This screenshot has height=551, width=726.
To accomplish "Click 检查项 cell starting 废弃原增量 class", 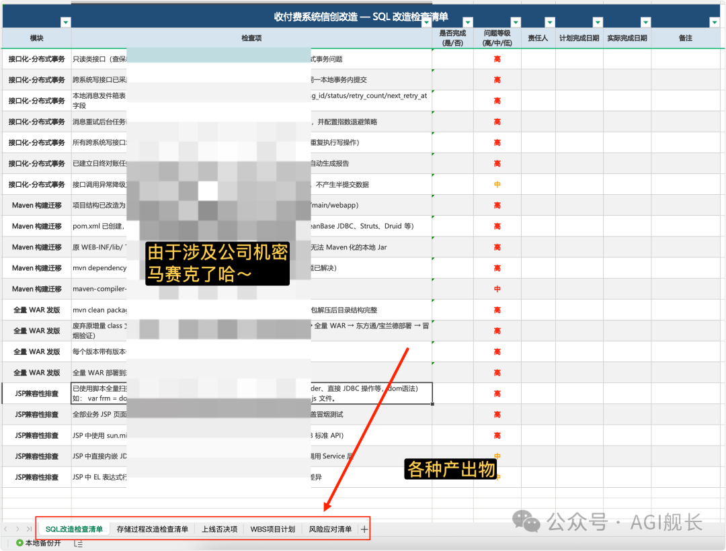I will point(251,331).
